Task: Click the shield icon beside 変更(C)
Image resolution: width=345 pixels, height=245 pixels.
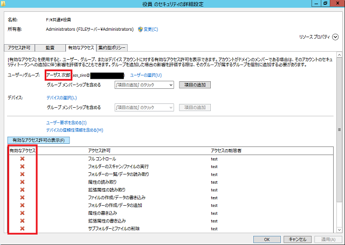Action: point(140,29)
